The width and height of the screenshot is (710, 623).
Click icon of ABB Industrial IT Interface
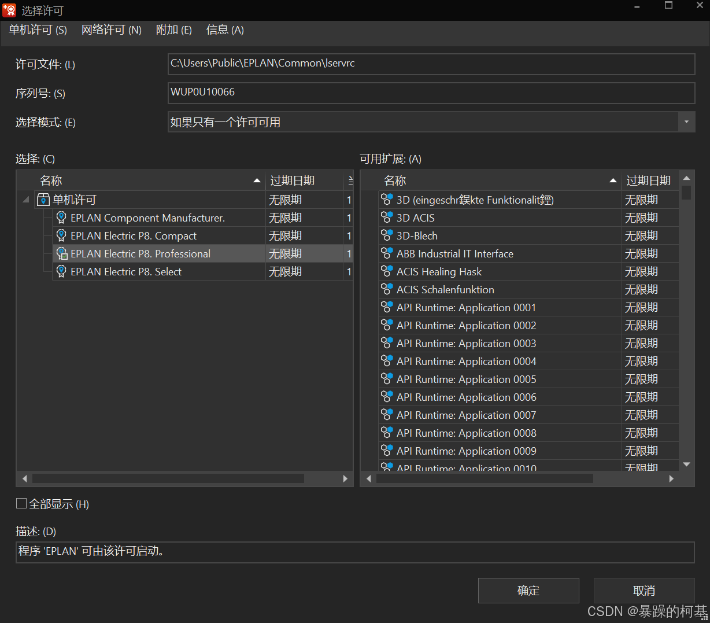click(x=387, y=253)
